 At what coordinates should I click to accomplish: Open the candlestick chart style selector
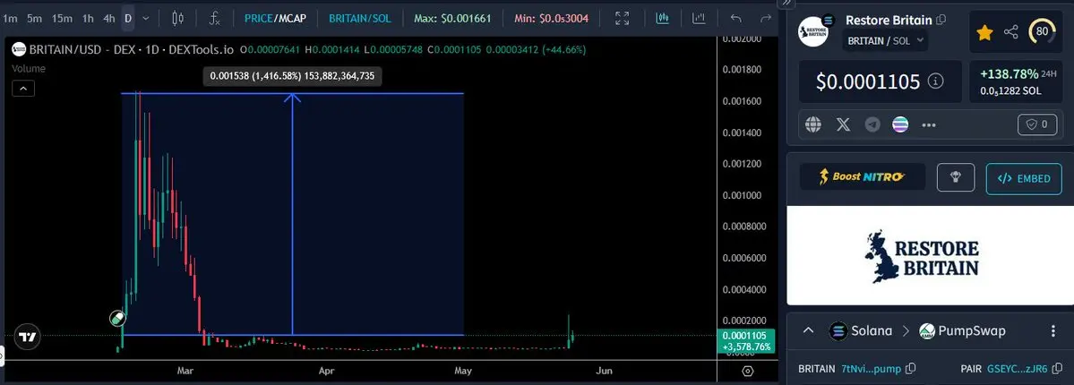click(x=177, y=19)
